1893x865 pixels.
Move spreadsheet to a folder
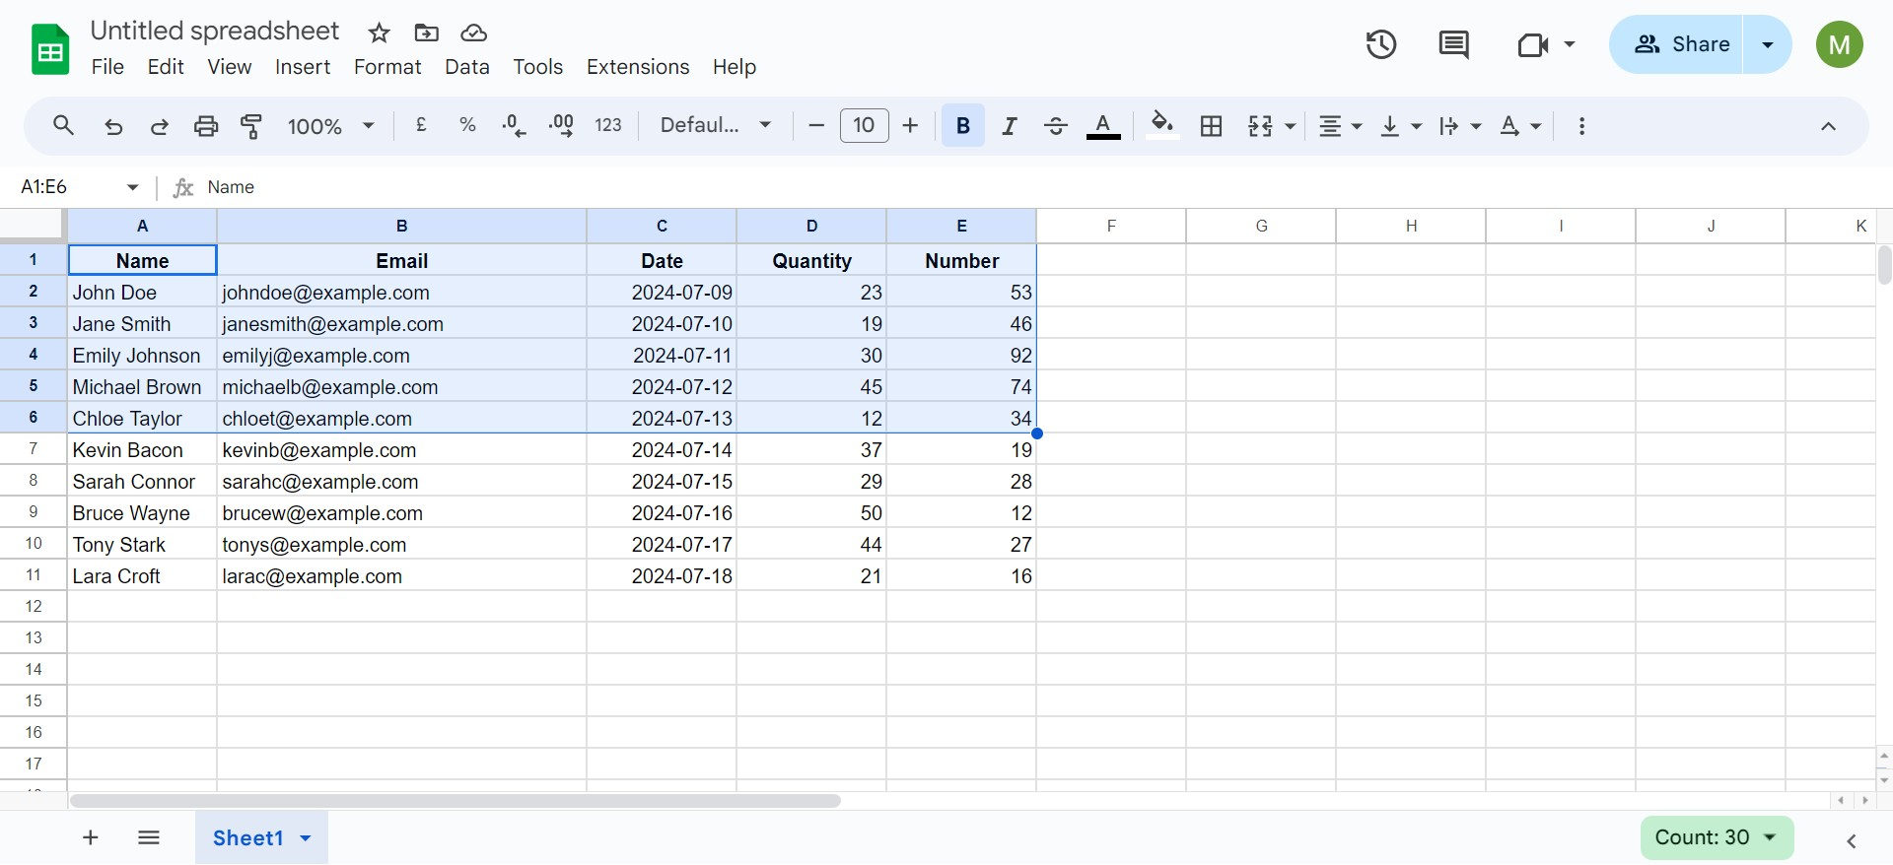tap(426, 33)
